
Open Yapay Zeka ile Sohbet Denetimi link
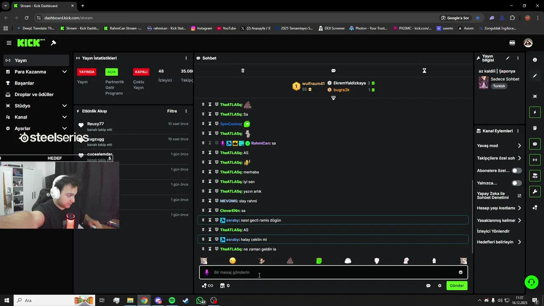click(499, 195)
